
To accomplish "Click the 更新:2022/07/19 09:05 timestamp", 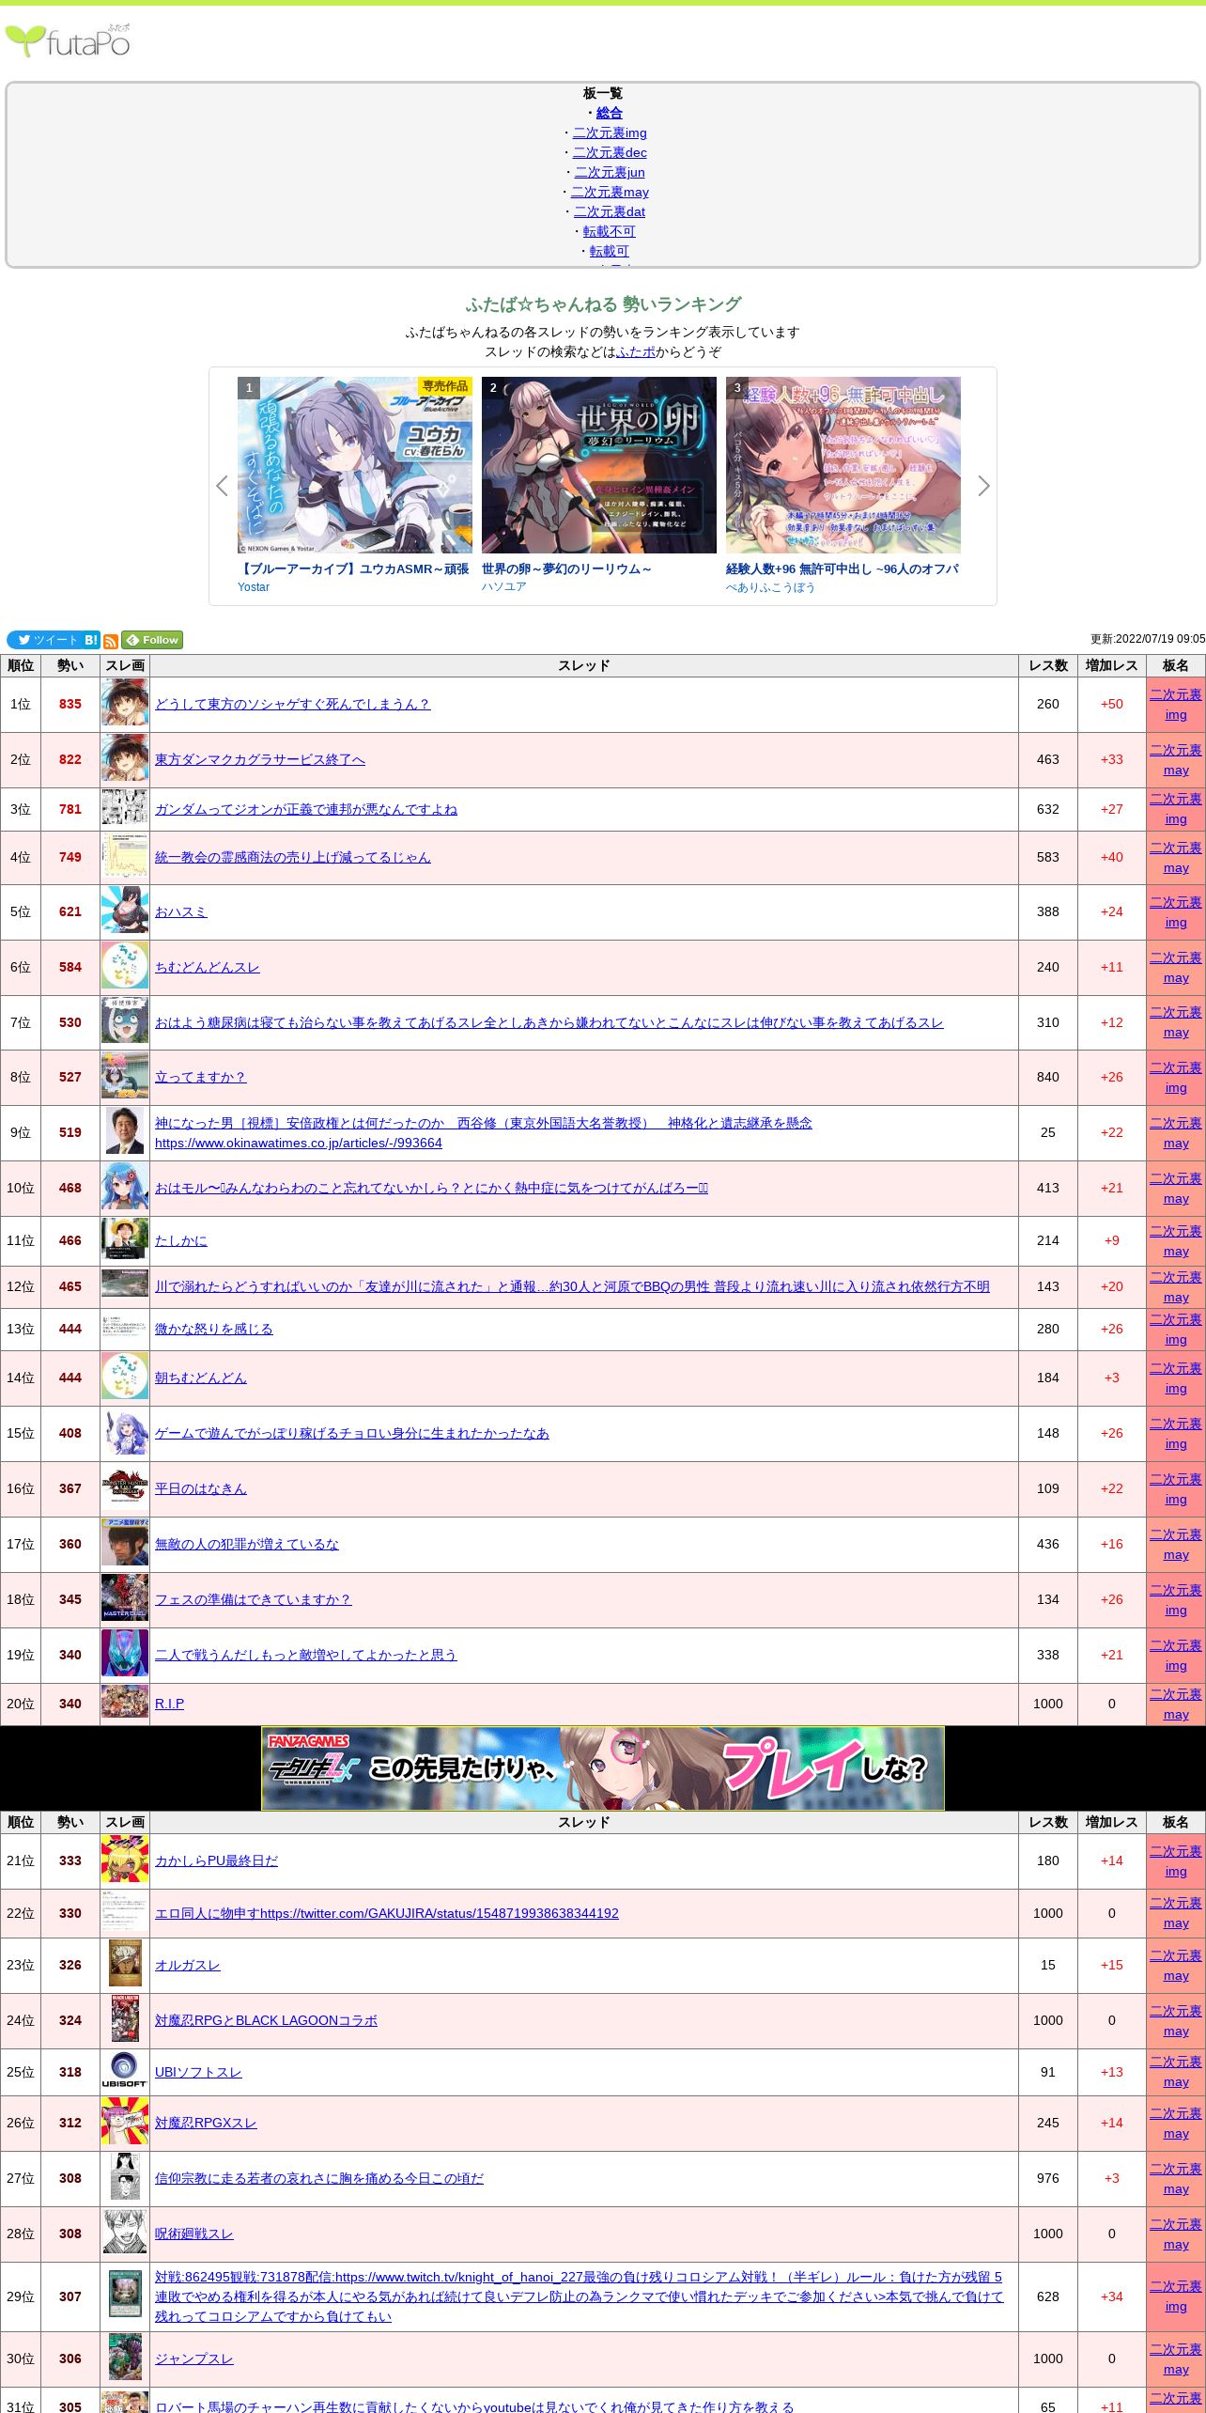I will (1148, 639).
